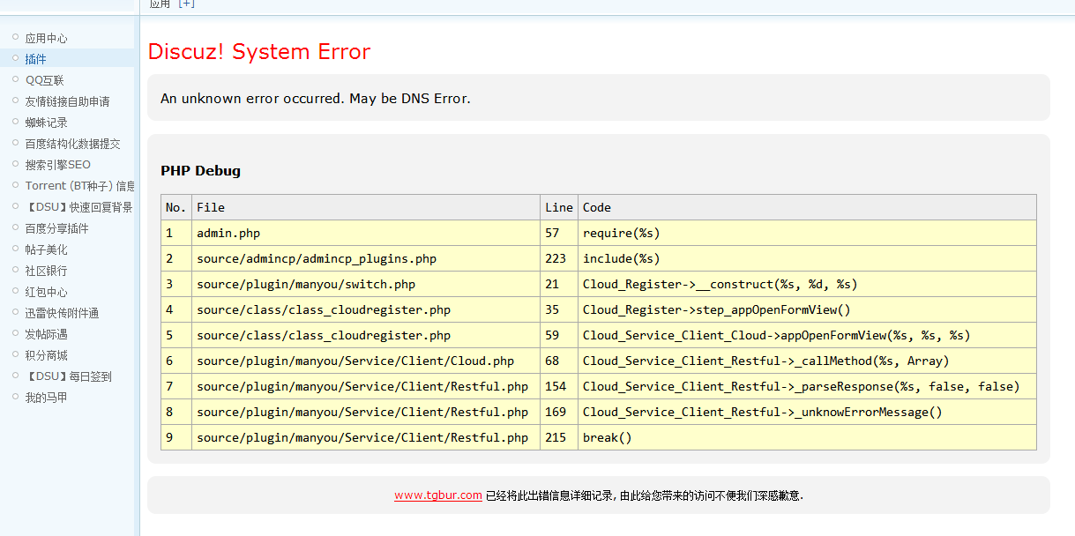Visit the www.tgbur.com link
Viewport: 1075px width, 536px height.
tap(438, 495)
